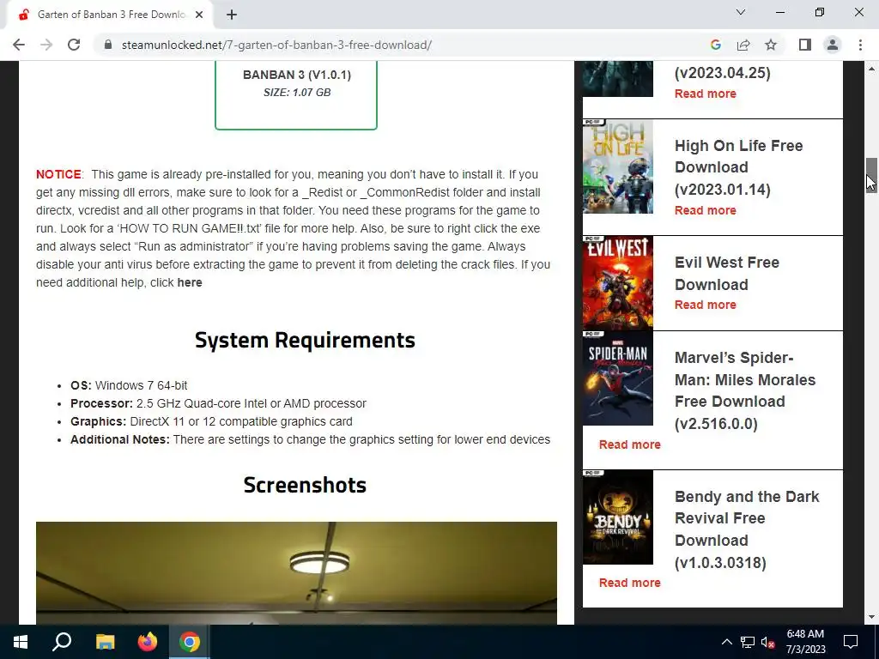Click the Evil West cover thumbnail

point(618,283)
